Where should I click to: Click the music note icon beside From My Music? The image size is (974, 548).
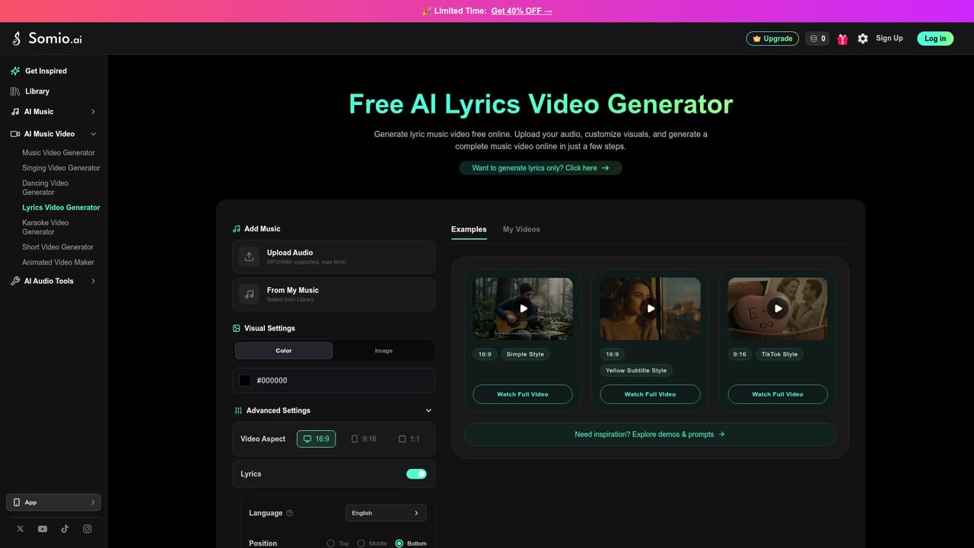(x=249, y=294)
